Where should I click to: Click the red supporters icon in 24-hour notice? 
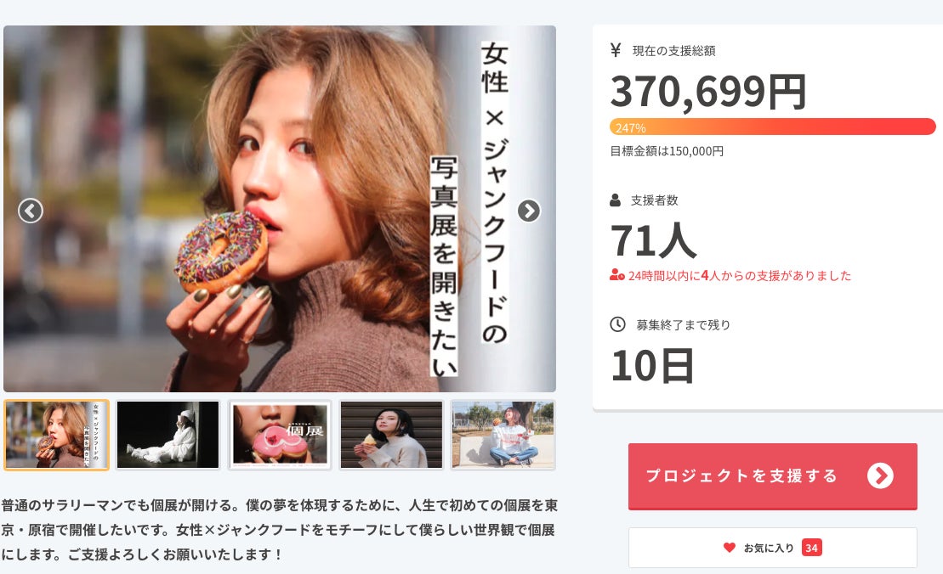coord(617,276)
